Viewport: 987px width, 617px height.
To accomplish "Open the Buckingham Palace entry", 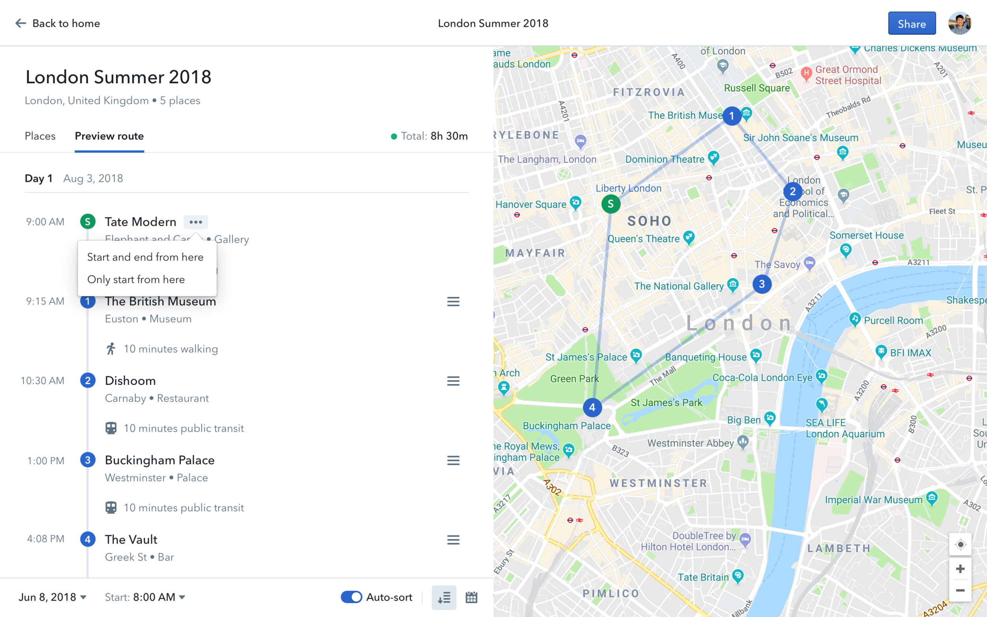I will [x=160, y=460].
